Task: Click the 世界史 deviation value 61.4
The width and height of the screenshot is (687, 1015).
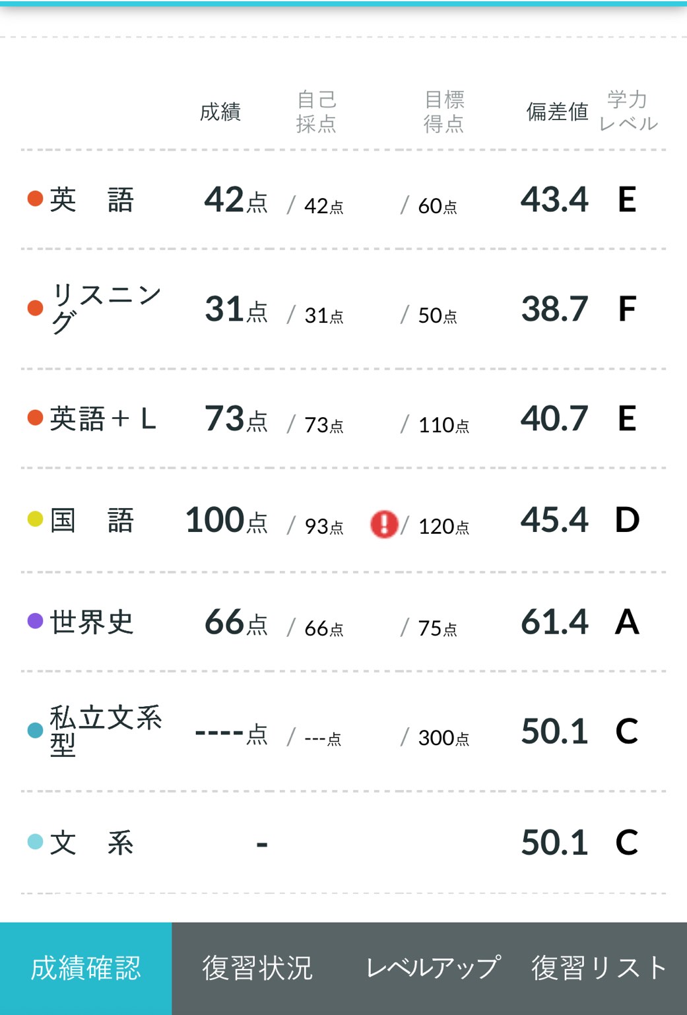Action: tap(554, 622)
